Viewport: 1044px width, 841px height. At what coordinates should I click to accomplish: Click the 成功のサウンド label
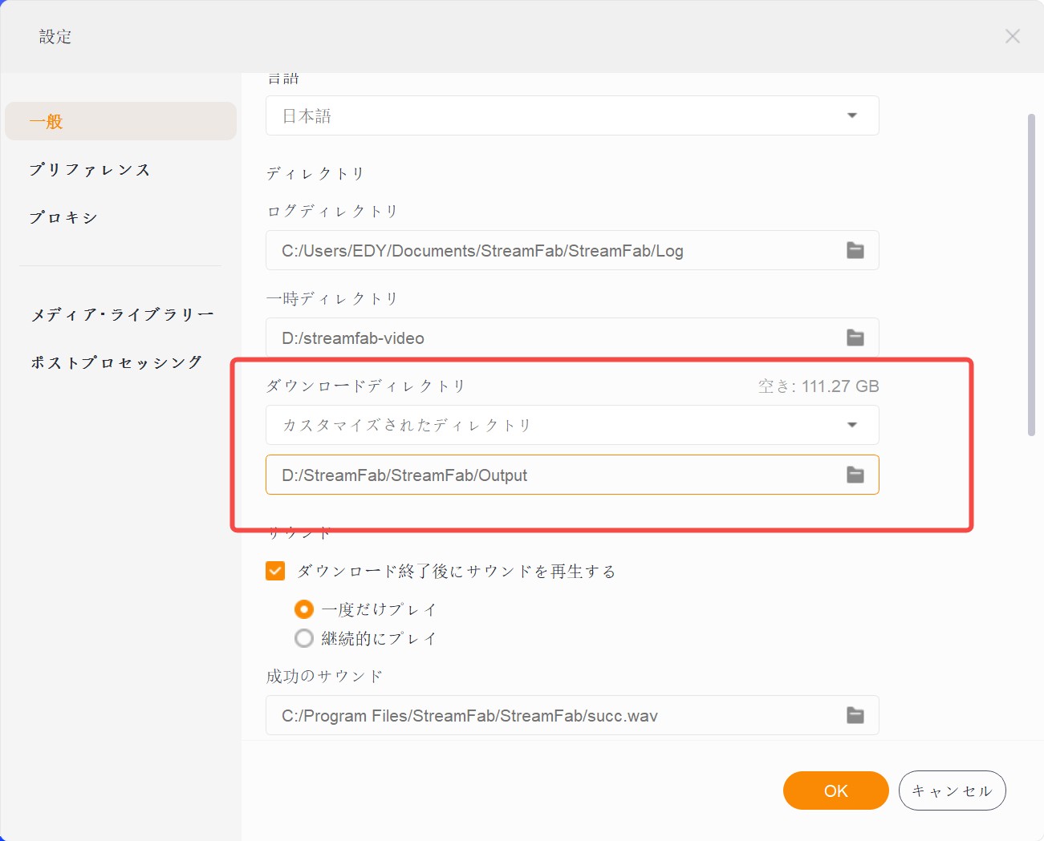tap(325, 676)
